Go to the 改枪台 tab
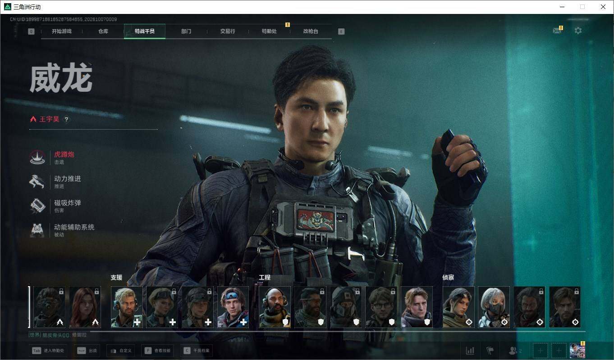 click(311, 31)
